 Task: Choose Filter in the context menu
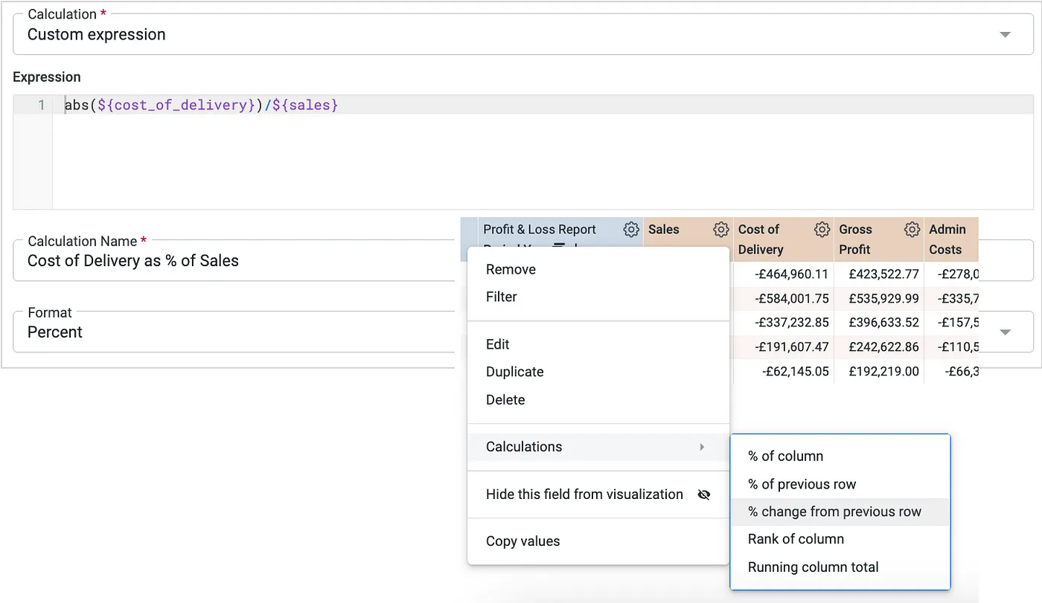(501, 297)
